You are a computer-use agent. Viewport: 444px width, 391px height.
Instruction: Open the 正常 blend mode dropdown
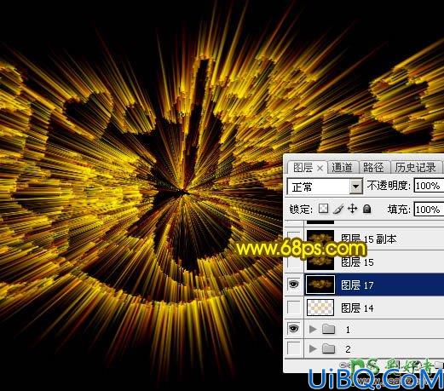[325, 187]
